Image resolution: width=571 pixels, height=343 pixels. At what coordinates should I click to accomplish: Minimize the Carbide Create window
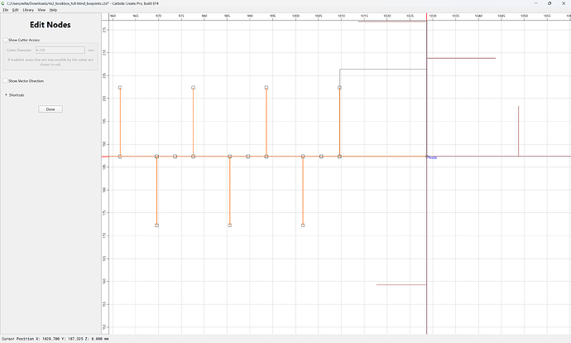(x=535, y=3)
